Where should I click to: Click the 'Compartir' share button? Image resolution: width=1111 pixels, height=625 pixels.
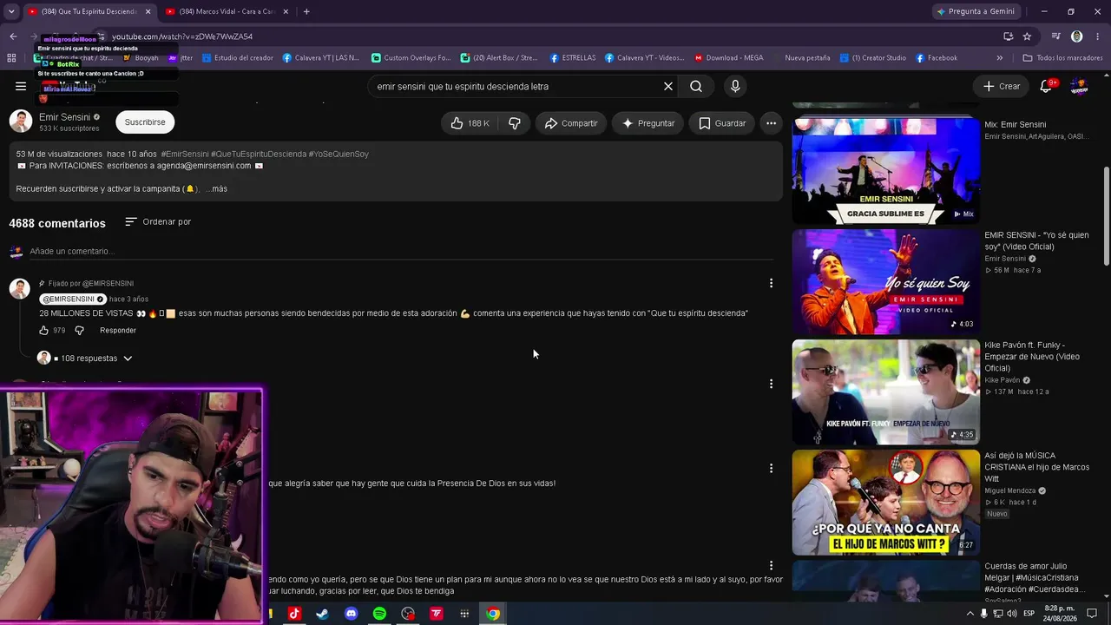point(571,123)
